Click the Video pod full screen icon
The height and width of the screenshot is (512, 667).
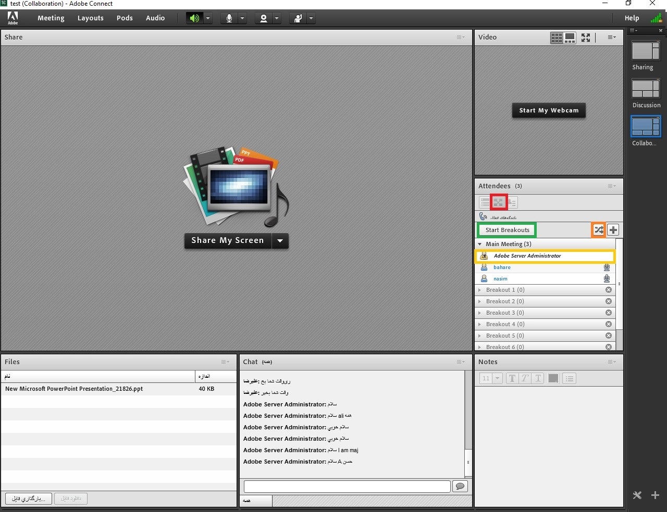(586, 37)
